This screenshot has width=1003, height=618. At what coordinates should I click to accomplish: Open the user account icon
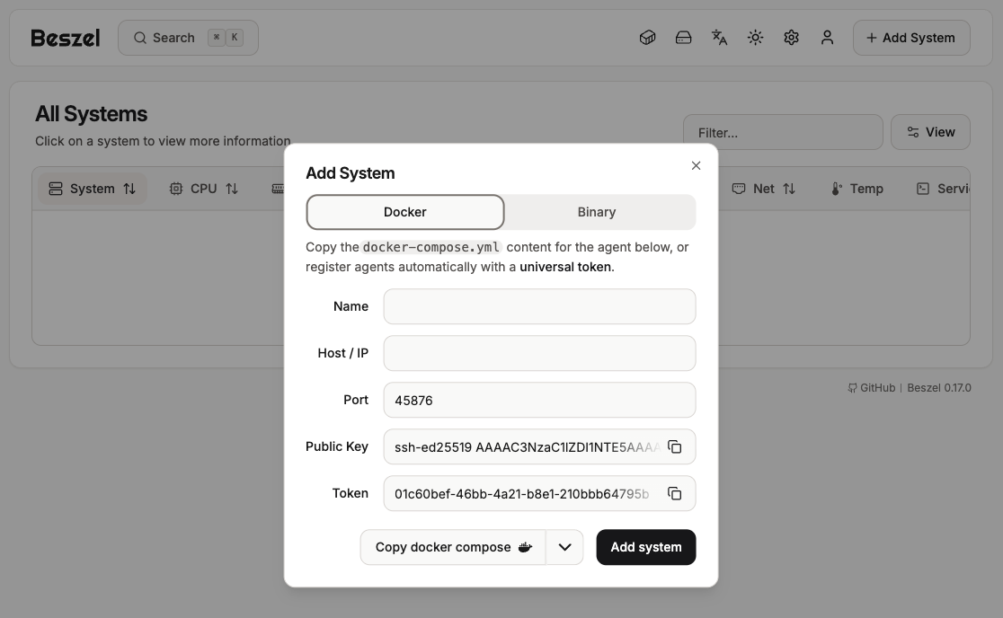827,38
